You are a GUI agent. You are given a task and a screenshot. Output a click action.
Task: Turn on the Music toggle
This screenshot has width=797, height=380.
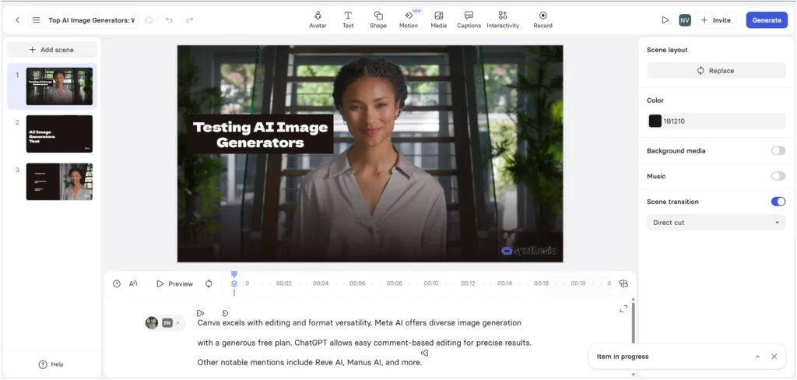[778, 176]
